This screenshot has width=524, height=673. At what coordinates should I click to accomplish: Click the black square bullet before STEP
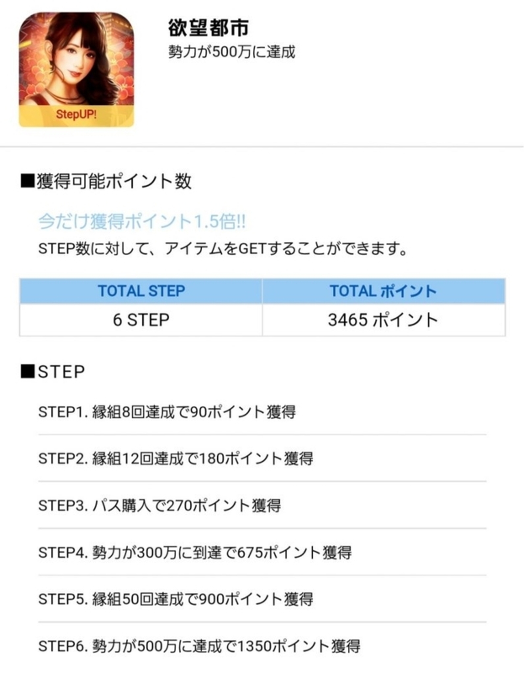point(28,372)
